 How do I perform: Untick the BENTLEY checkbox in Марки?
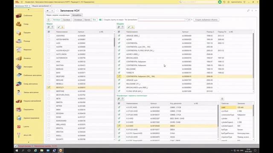(49, 88)
